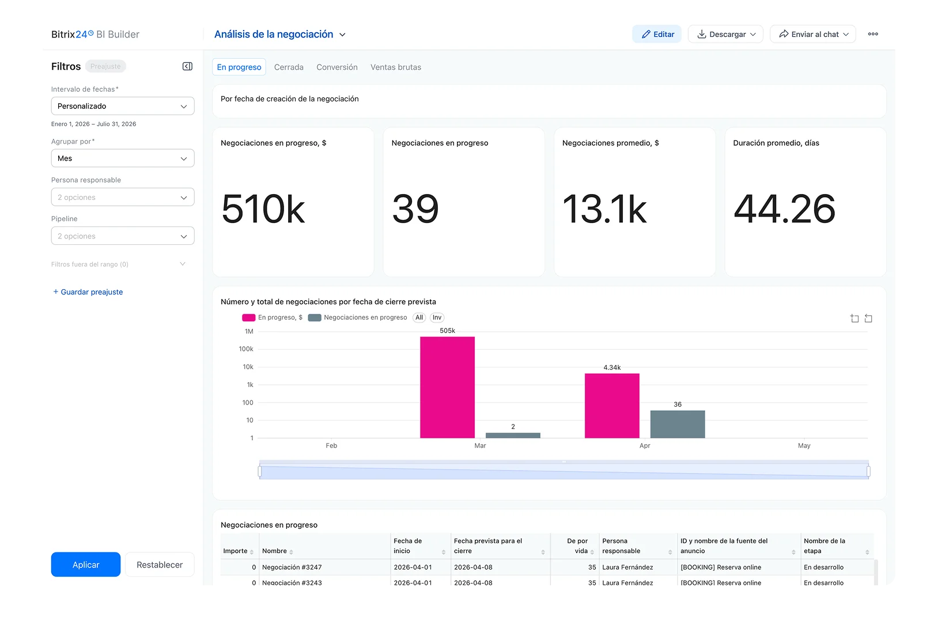Viewport: 938px width, 636px height.
Task: Open the Descargar download menu
Action: (725, 34)
